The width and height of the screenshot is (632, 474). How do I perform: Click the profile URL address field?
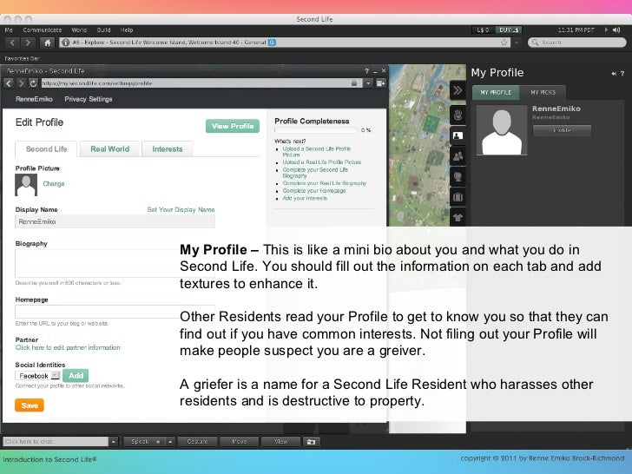pos(195,83)
